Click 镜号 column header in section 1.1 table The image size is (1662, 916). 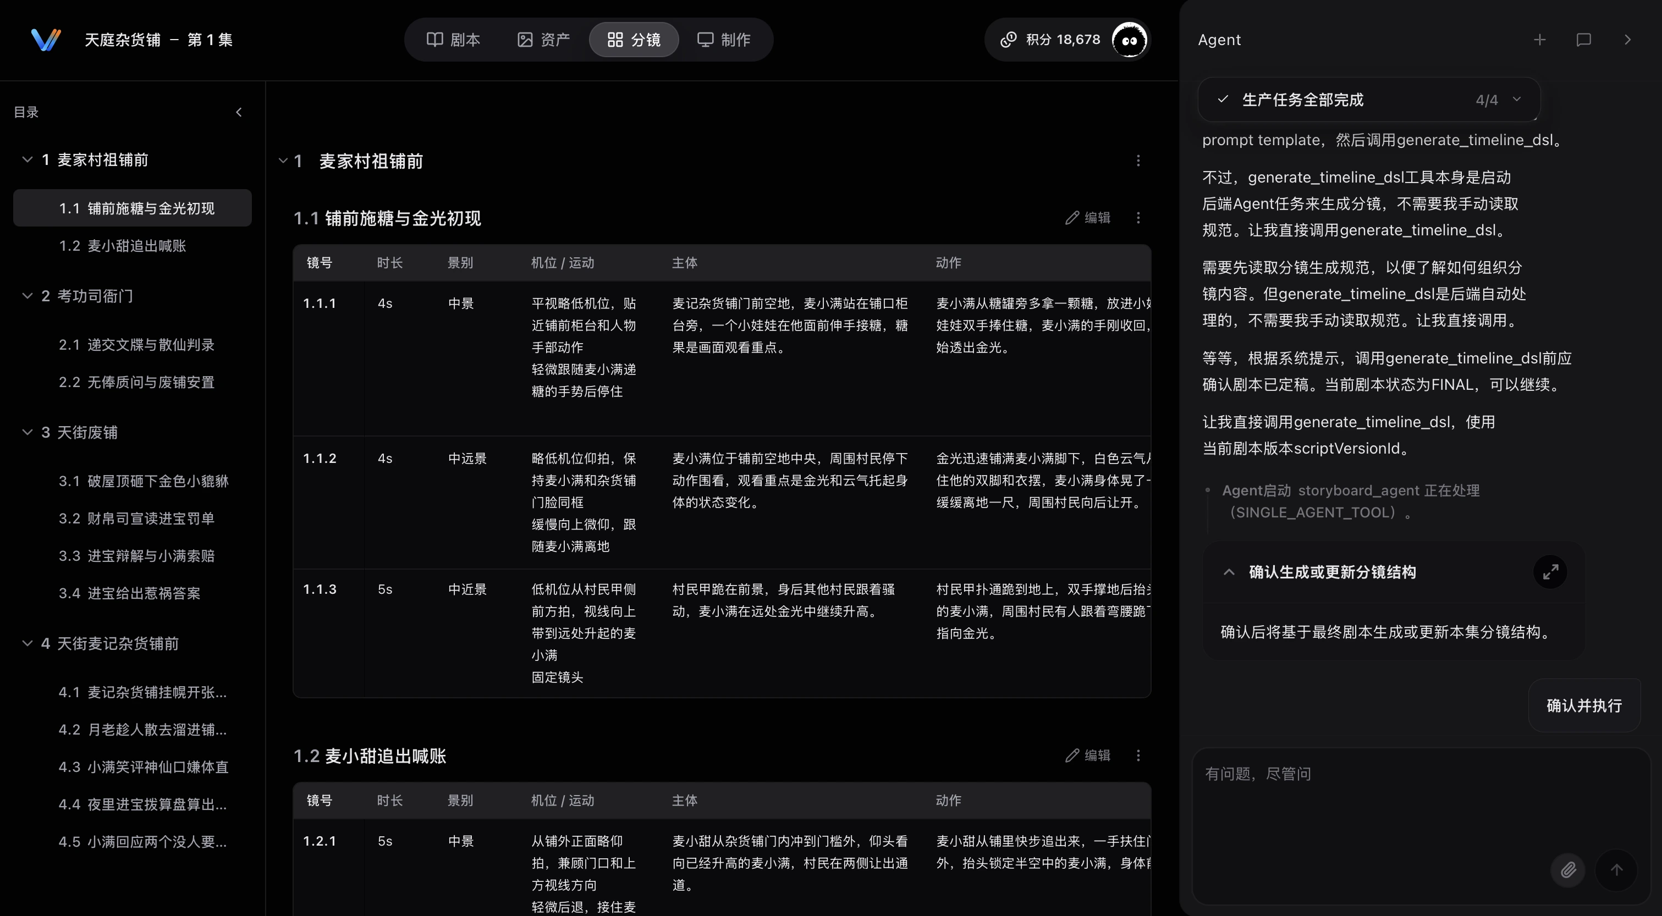(x=320, y=263)
